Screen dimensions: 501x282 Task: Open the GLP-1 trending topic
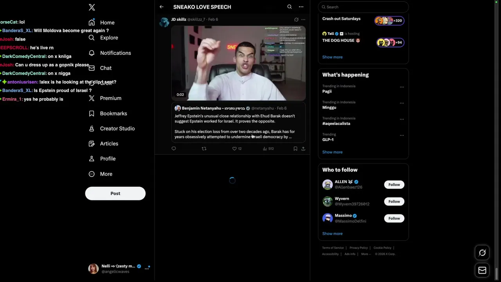tap(328, 139)
